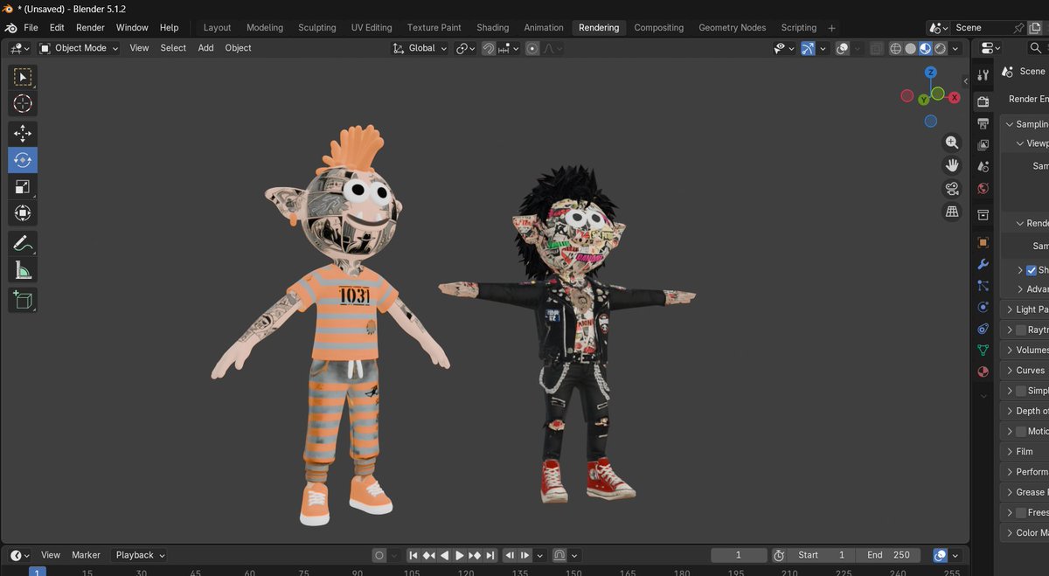Screen dimensions: 1049x576
Task: Toggle the camera view icon
Action: (952, 189)
